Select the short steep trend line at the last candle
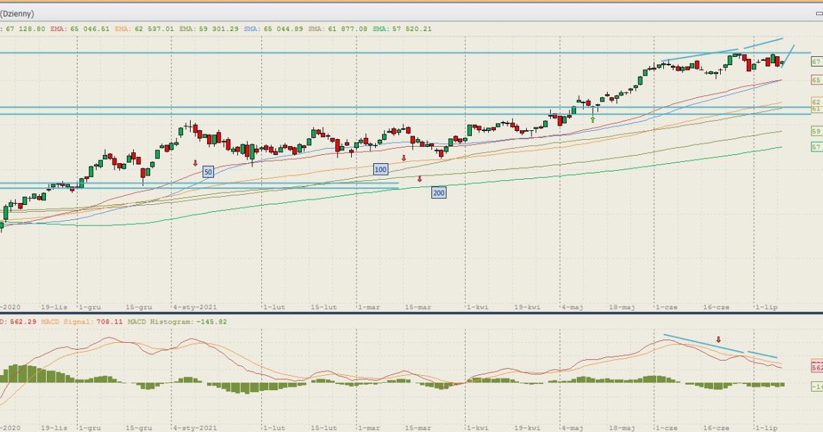The image size is (823, 432). (789, 56)
